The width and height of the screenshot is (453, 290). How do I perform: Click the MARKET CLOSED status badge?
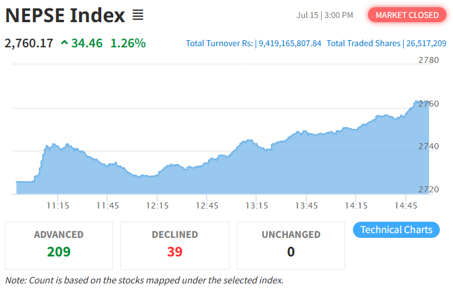pos(407,15)
